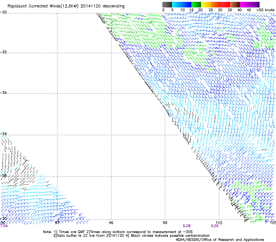
Task: Pick the magenta 40-45 knots legend segment
Action: coord(245,4)
